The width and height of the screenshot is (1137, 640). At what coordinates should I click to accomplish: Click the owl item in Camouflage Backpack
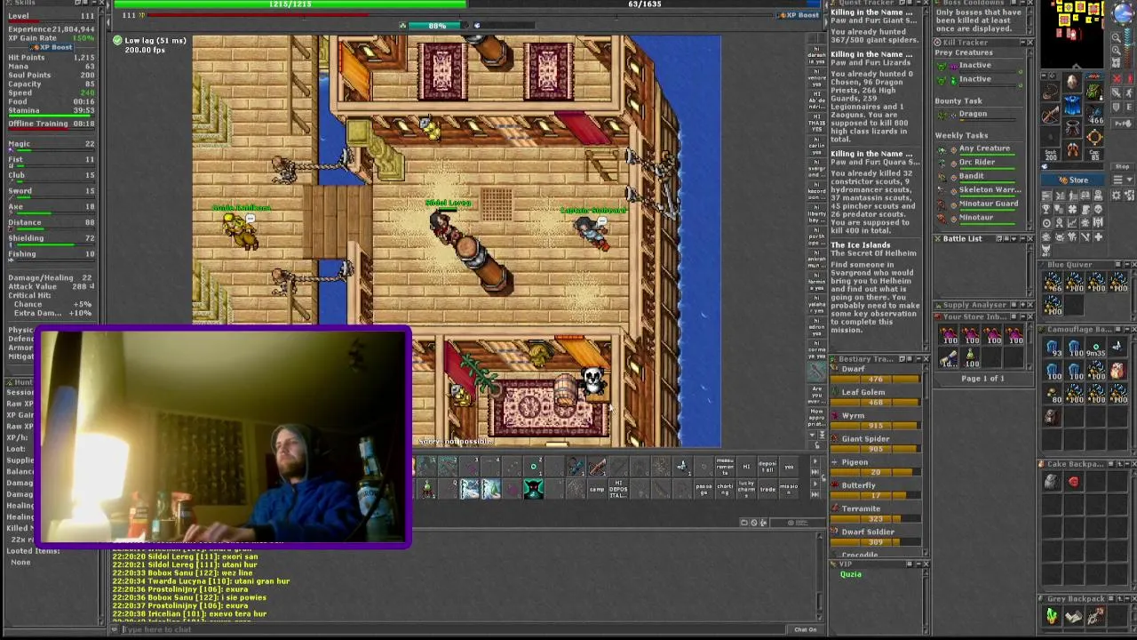tap(1117, 371)
